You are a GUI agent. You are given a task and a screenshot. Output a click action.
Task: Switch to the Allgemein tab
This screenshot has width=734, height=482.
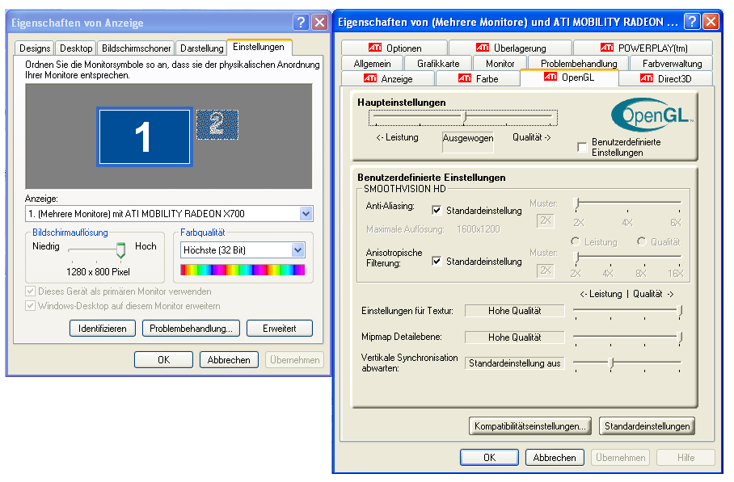[x=372, y=63]
